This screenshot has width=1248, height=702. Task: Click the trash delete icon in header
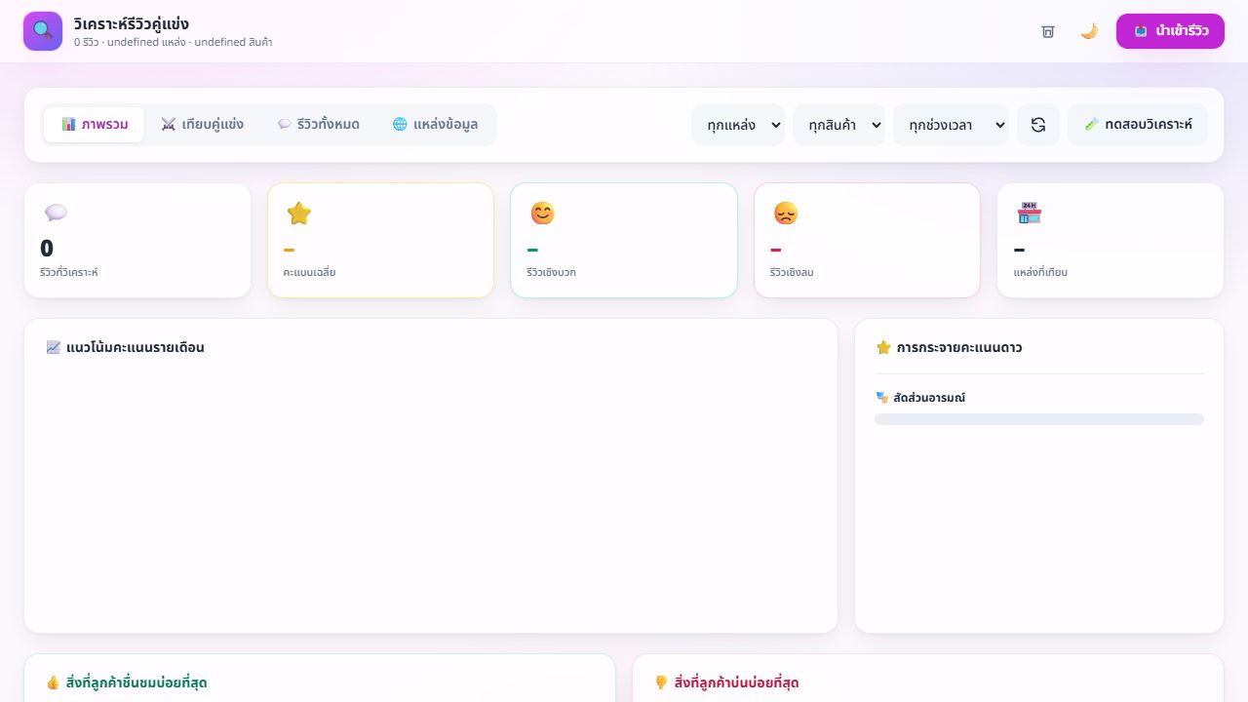1048,31
